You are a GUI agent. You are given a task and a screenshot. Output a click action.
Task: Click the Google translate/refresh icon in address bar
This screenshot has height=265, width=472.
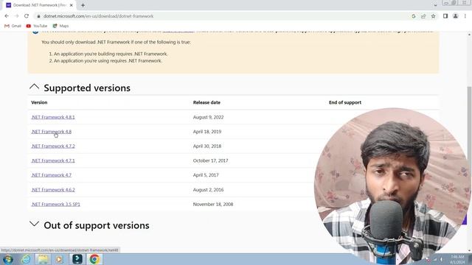click(414, 16)
